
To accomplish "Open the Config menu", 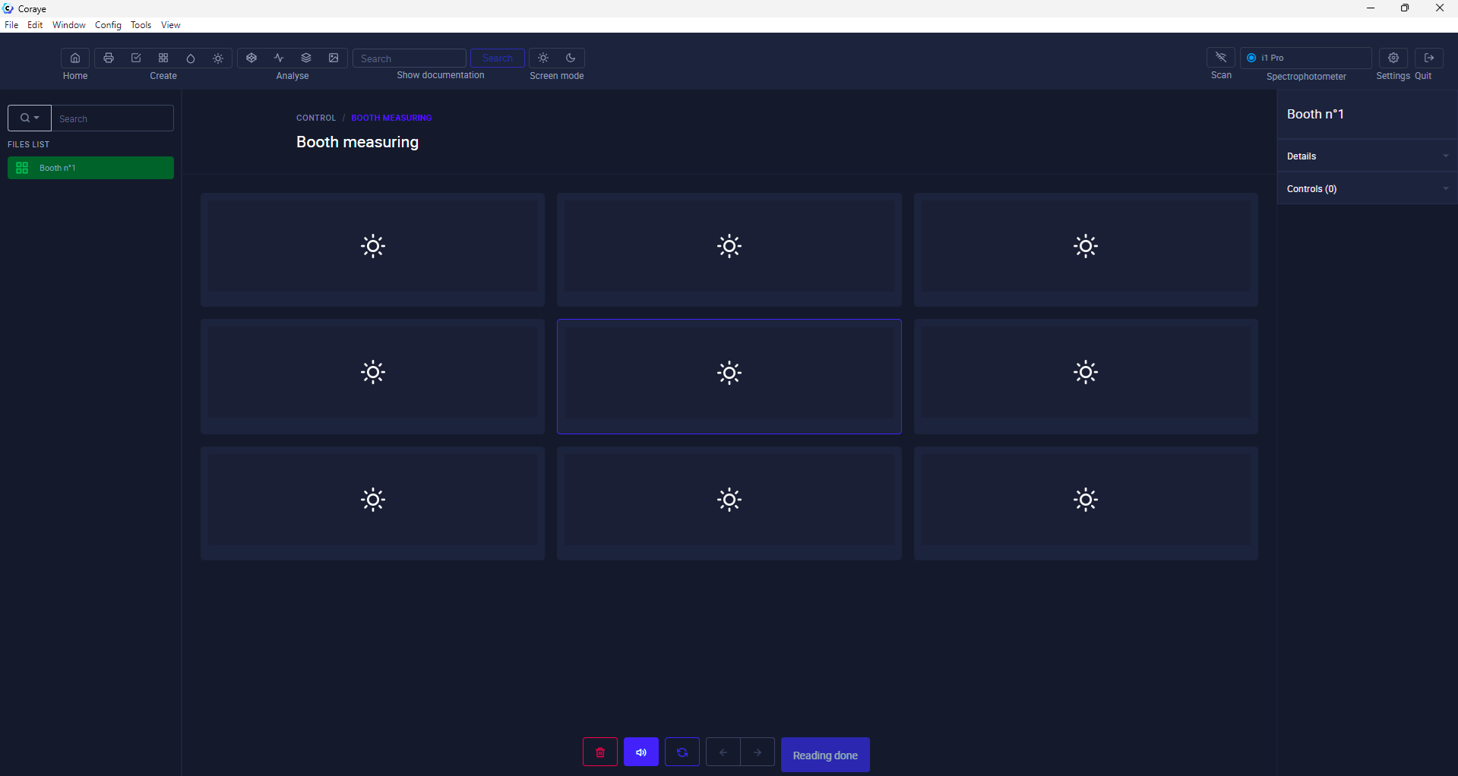I will click(108, 25).
